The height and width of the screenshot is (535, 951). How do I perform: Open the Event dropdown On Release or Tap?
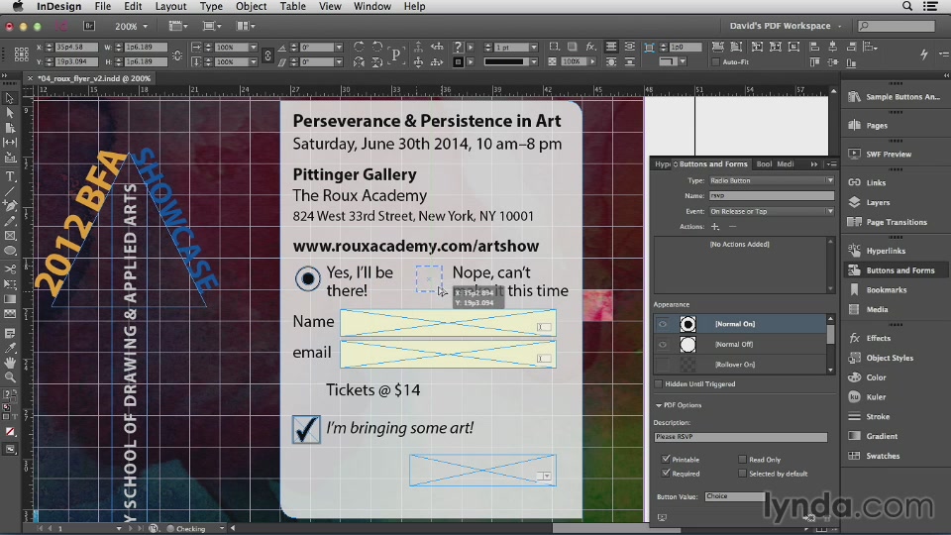771,211
